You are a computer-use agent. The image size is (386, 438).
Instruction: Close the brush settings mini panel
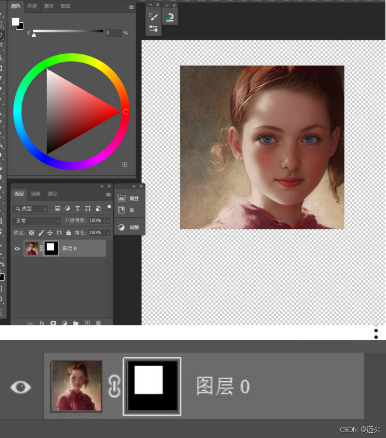point(158,5)
